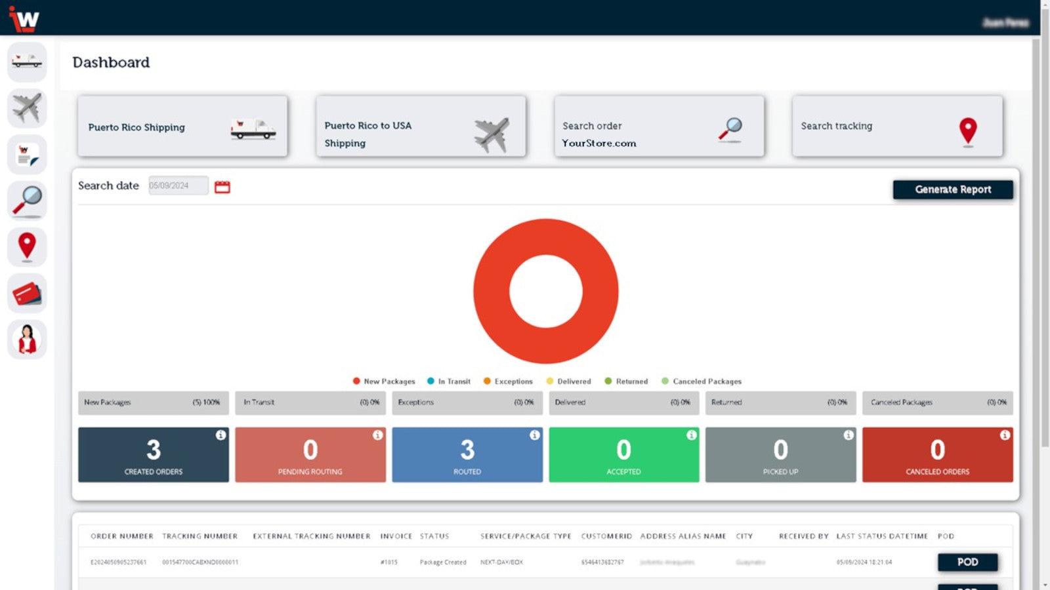Toggle In Transit in the chart legend
Screen dimensions: 1050x590
coord(451,381)
